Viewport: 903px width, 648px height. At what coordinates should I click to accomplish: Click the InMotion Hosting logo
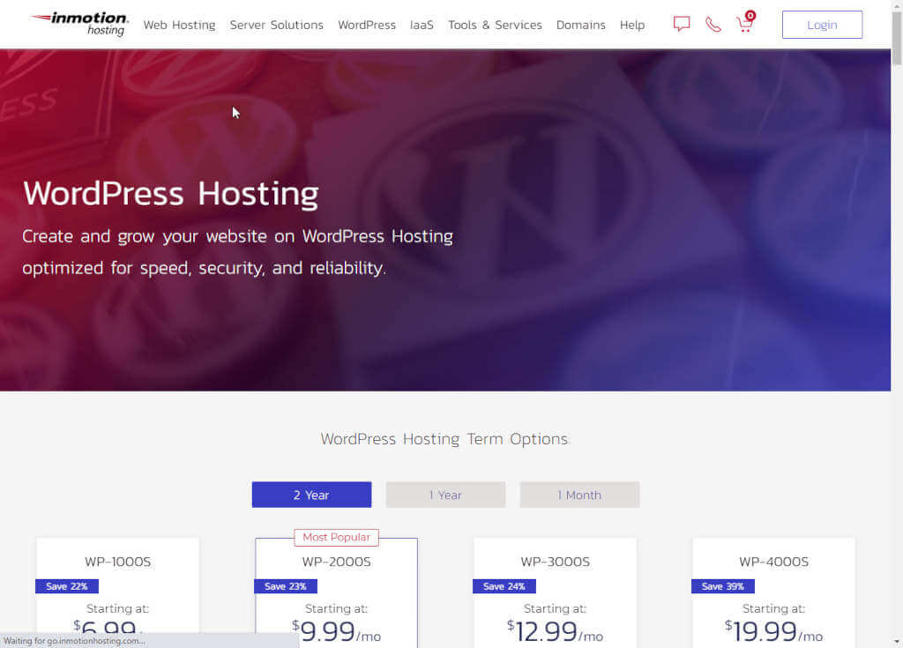[x=79, y=24]
